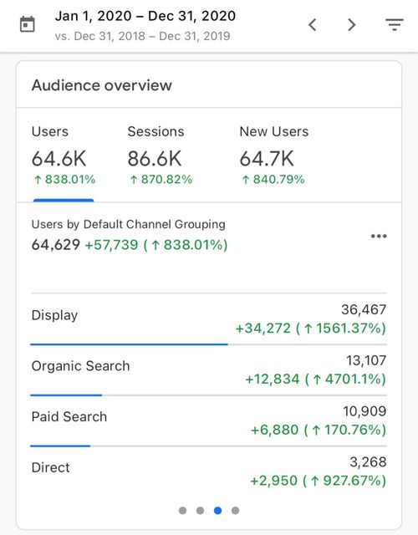The image size is (418, 535).
Task: Tap the Users by Default Channel Grouping label
Action: pos(128,225)
